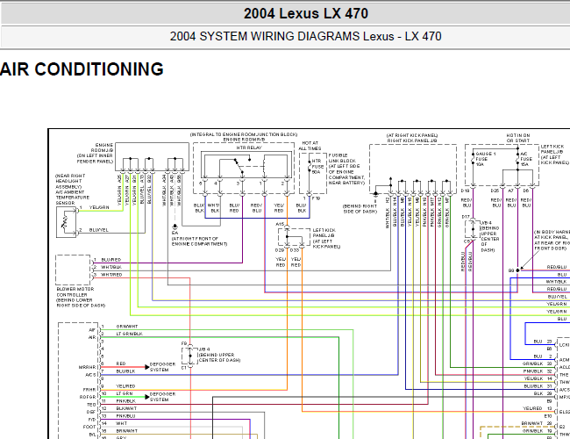Click the ambient temperature sensor resistor symbol

[x=66, y=221]
